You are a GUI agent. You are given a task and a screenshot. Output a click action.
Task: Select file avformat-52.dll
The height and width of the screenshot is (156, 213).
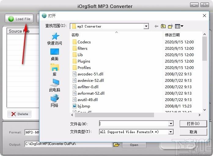(89, 93)
